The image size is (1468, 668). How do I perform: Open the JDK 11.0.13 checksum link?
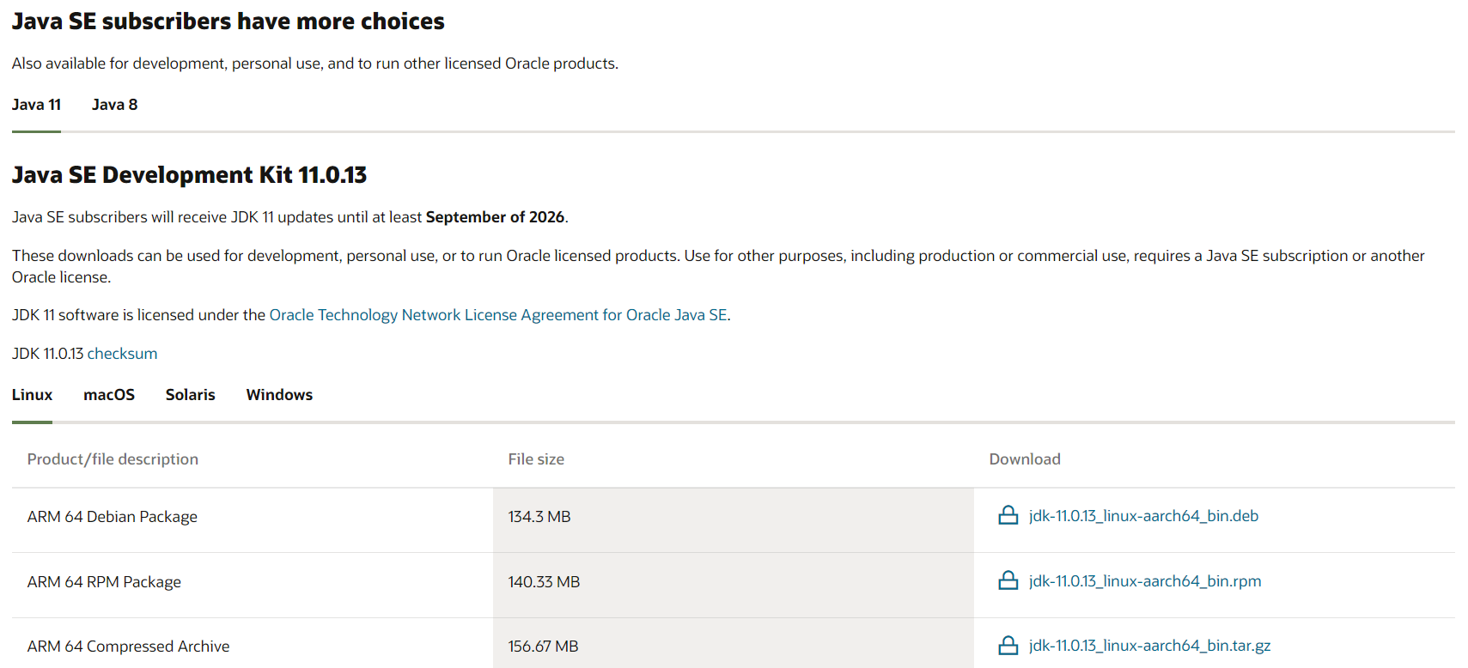(x=122, y=354)
